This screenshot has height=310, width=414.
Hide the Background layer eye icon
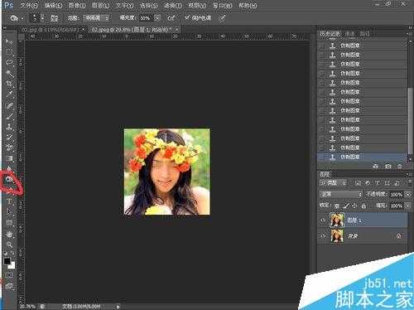[322, 236]
